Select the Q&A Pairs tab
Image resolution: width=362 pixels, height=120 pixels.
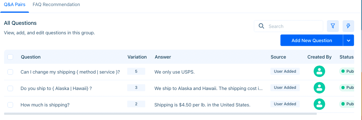(14, 5)
